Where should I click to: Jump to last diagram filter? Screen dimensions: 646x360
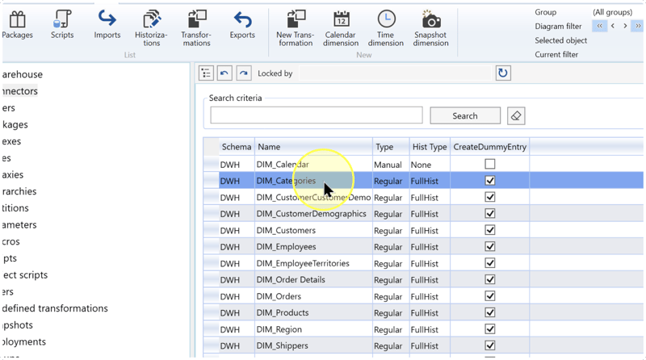(x=638, y=26)
